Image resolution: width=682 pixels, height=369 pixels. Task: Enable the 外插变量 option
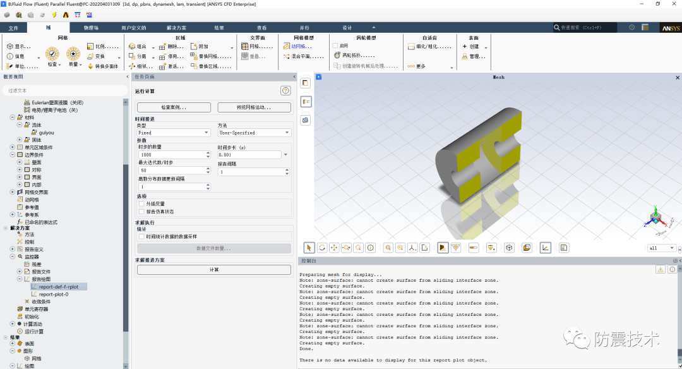[x=140, y=204]
